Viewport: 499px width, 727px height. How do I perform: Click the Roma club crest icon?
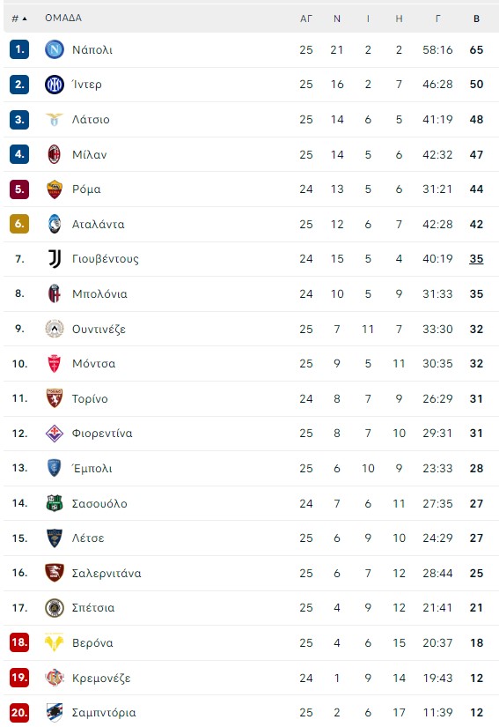tap(55, 189)
